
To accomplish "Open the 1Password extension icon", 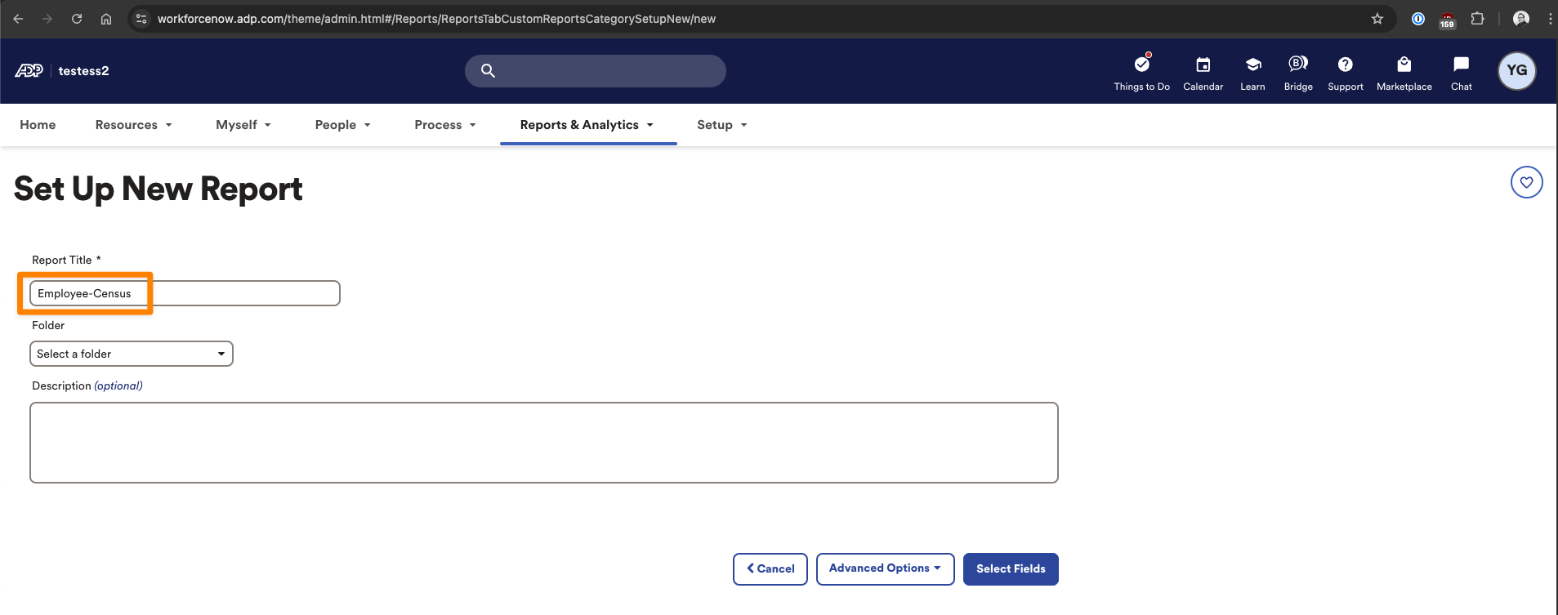I will 1418,19.
